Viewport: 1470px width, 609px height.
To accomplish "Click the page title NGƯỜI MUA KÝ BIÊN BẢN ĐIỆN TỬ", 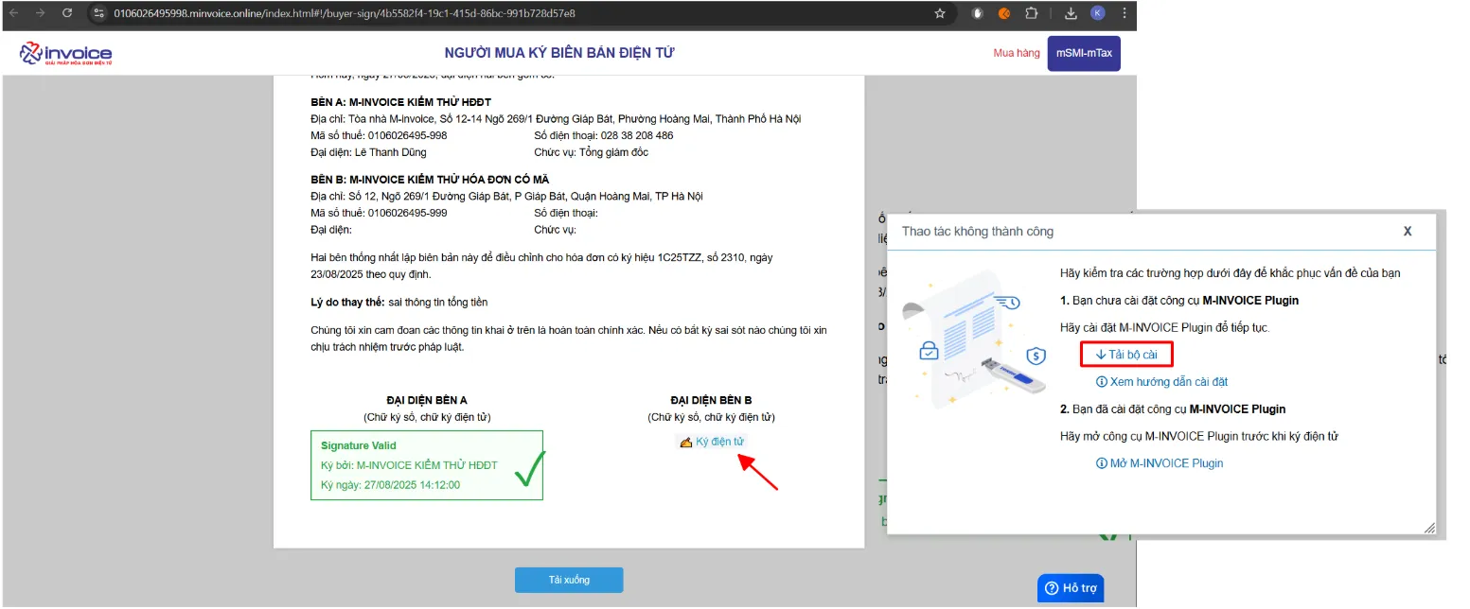I will (x=559, y=53).
